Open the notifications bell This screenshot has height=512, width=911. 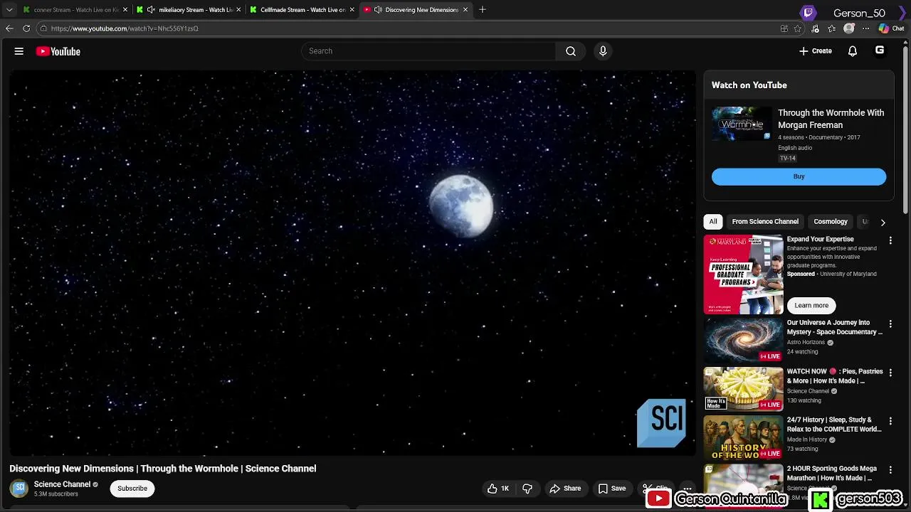(853, 51)
